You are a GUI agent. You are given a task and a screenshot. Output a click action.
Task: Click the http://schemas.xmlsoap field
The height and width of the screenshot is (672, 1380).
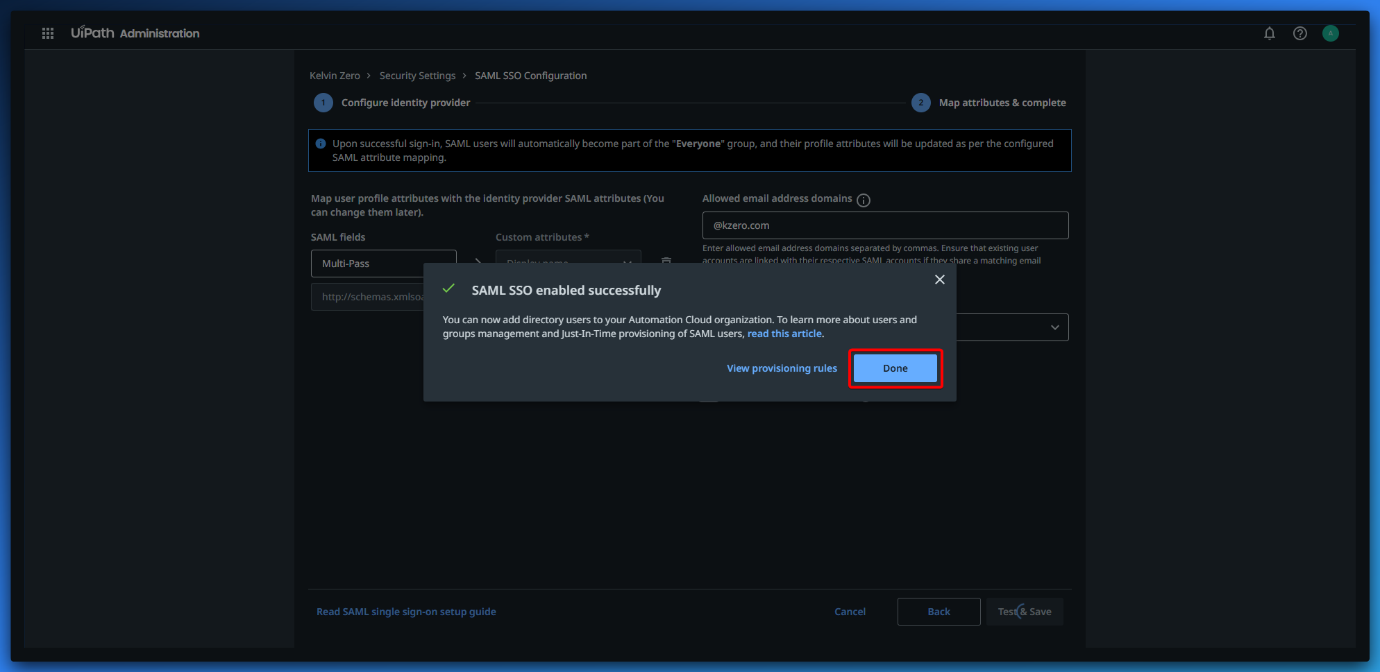tap(368, 297)
